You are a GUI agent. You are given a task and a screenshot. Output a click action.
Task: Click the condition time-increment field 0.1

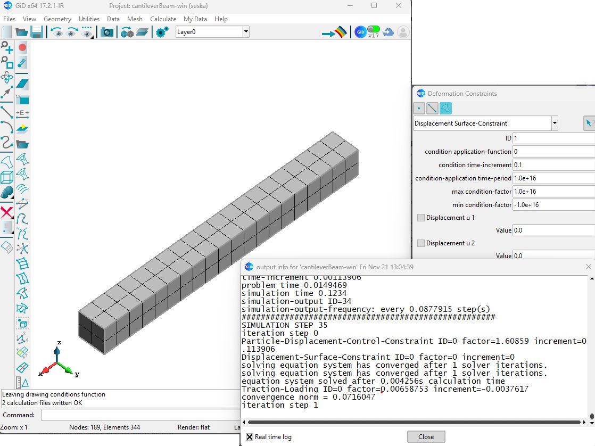coord(553,165)
